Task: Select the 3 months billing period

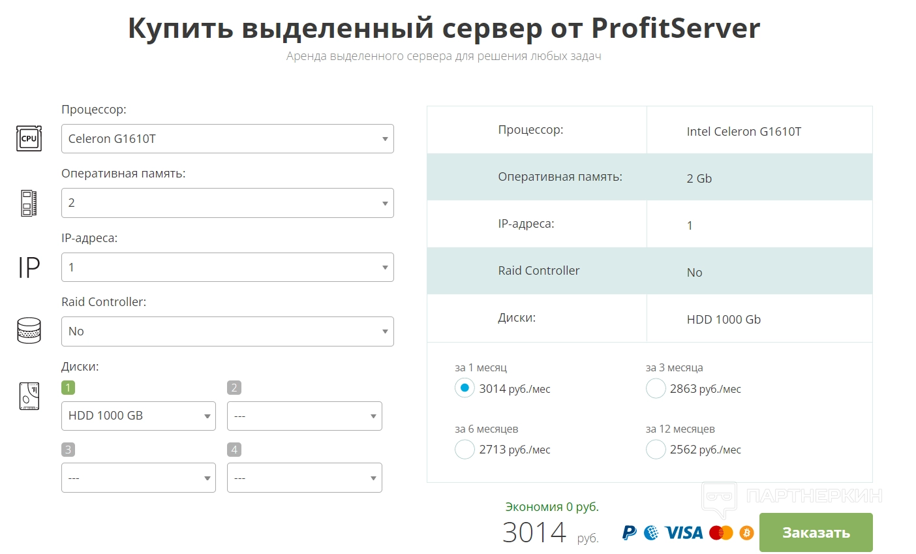Action: [656, 388]
